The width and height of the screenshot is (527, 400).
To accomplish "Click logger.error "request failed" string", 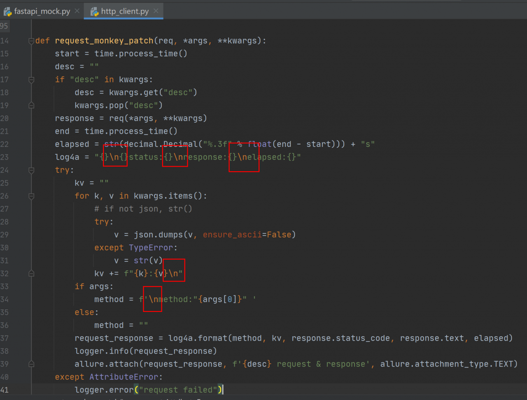I will (x=178, y=390).
